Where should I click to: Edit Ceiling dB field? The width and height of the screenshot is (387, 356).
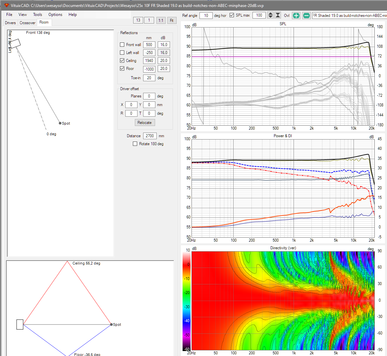point(164,60)
